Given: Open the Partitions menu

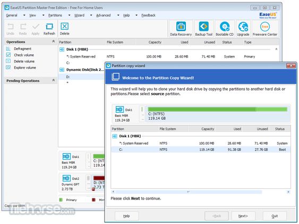Looking at the screenshot, I should click(55, 15).
